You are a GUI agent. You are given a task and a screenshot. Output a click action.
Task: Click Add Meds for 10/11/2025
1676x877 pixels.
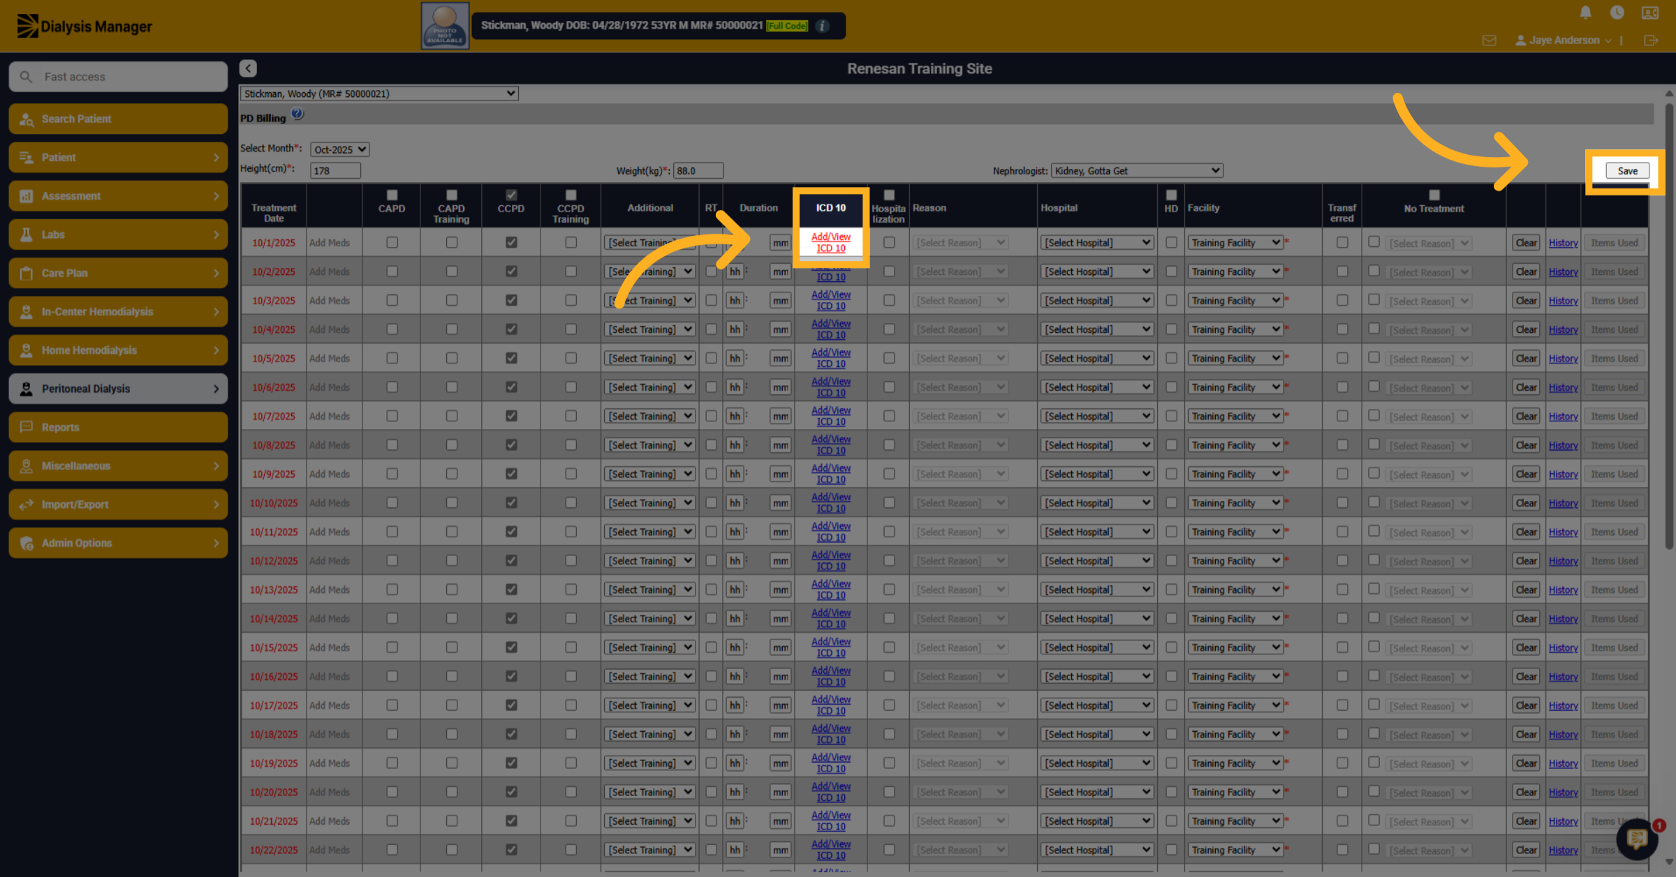tap(330, 532)
